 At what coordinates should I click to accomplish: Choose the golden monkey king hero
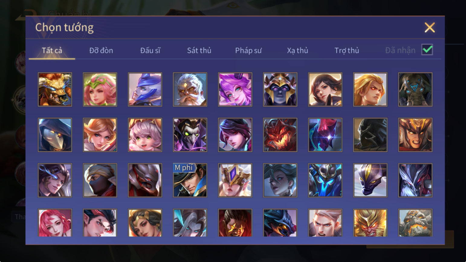click(370, 223)
